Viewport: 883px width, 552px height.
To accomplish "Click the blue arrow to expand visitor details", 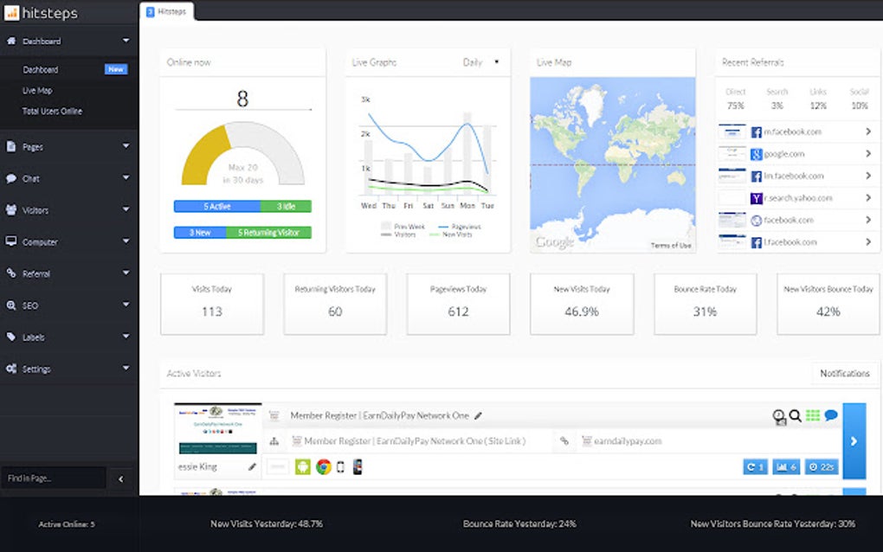I will tap(854, 440).
